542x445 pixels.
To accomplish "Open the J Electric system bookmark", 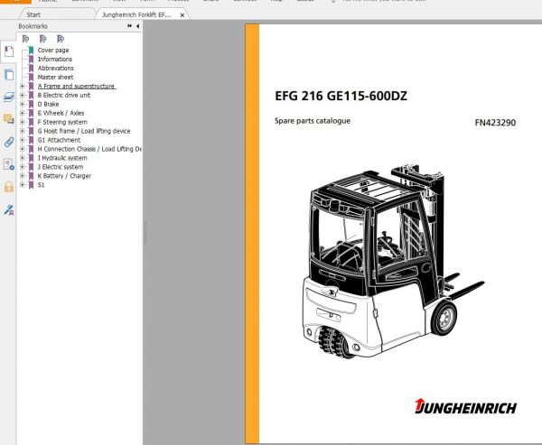I will click(x=61, y=167).
